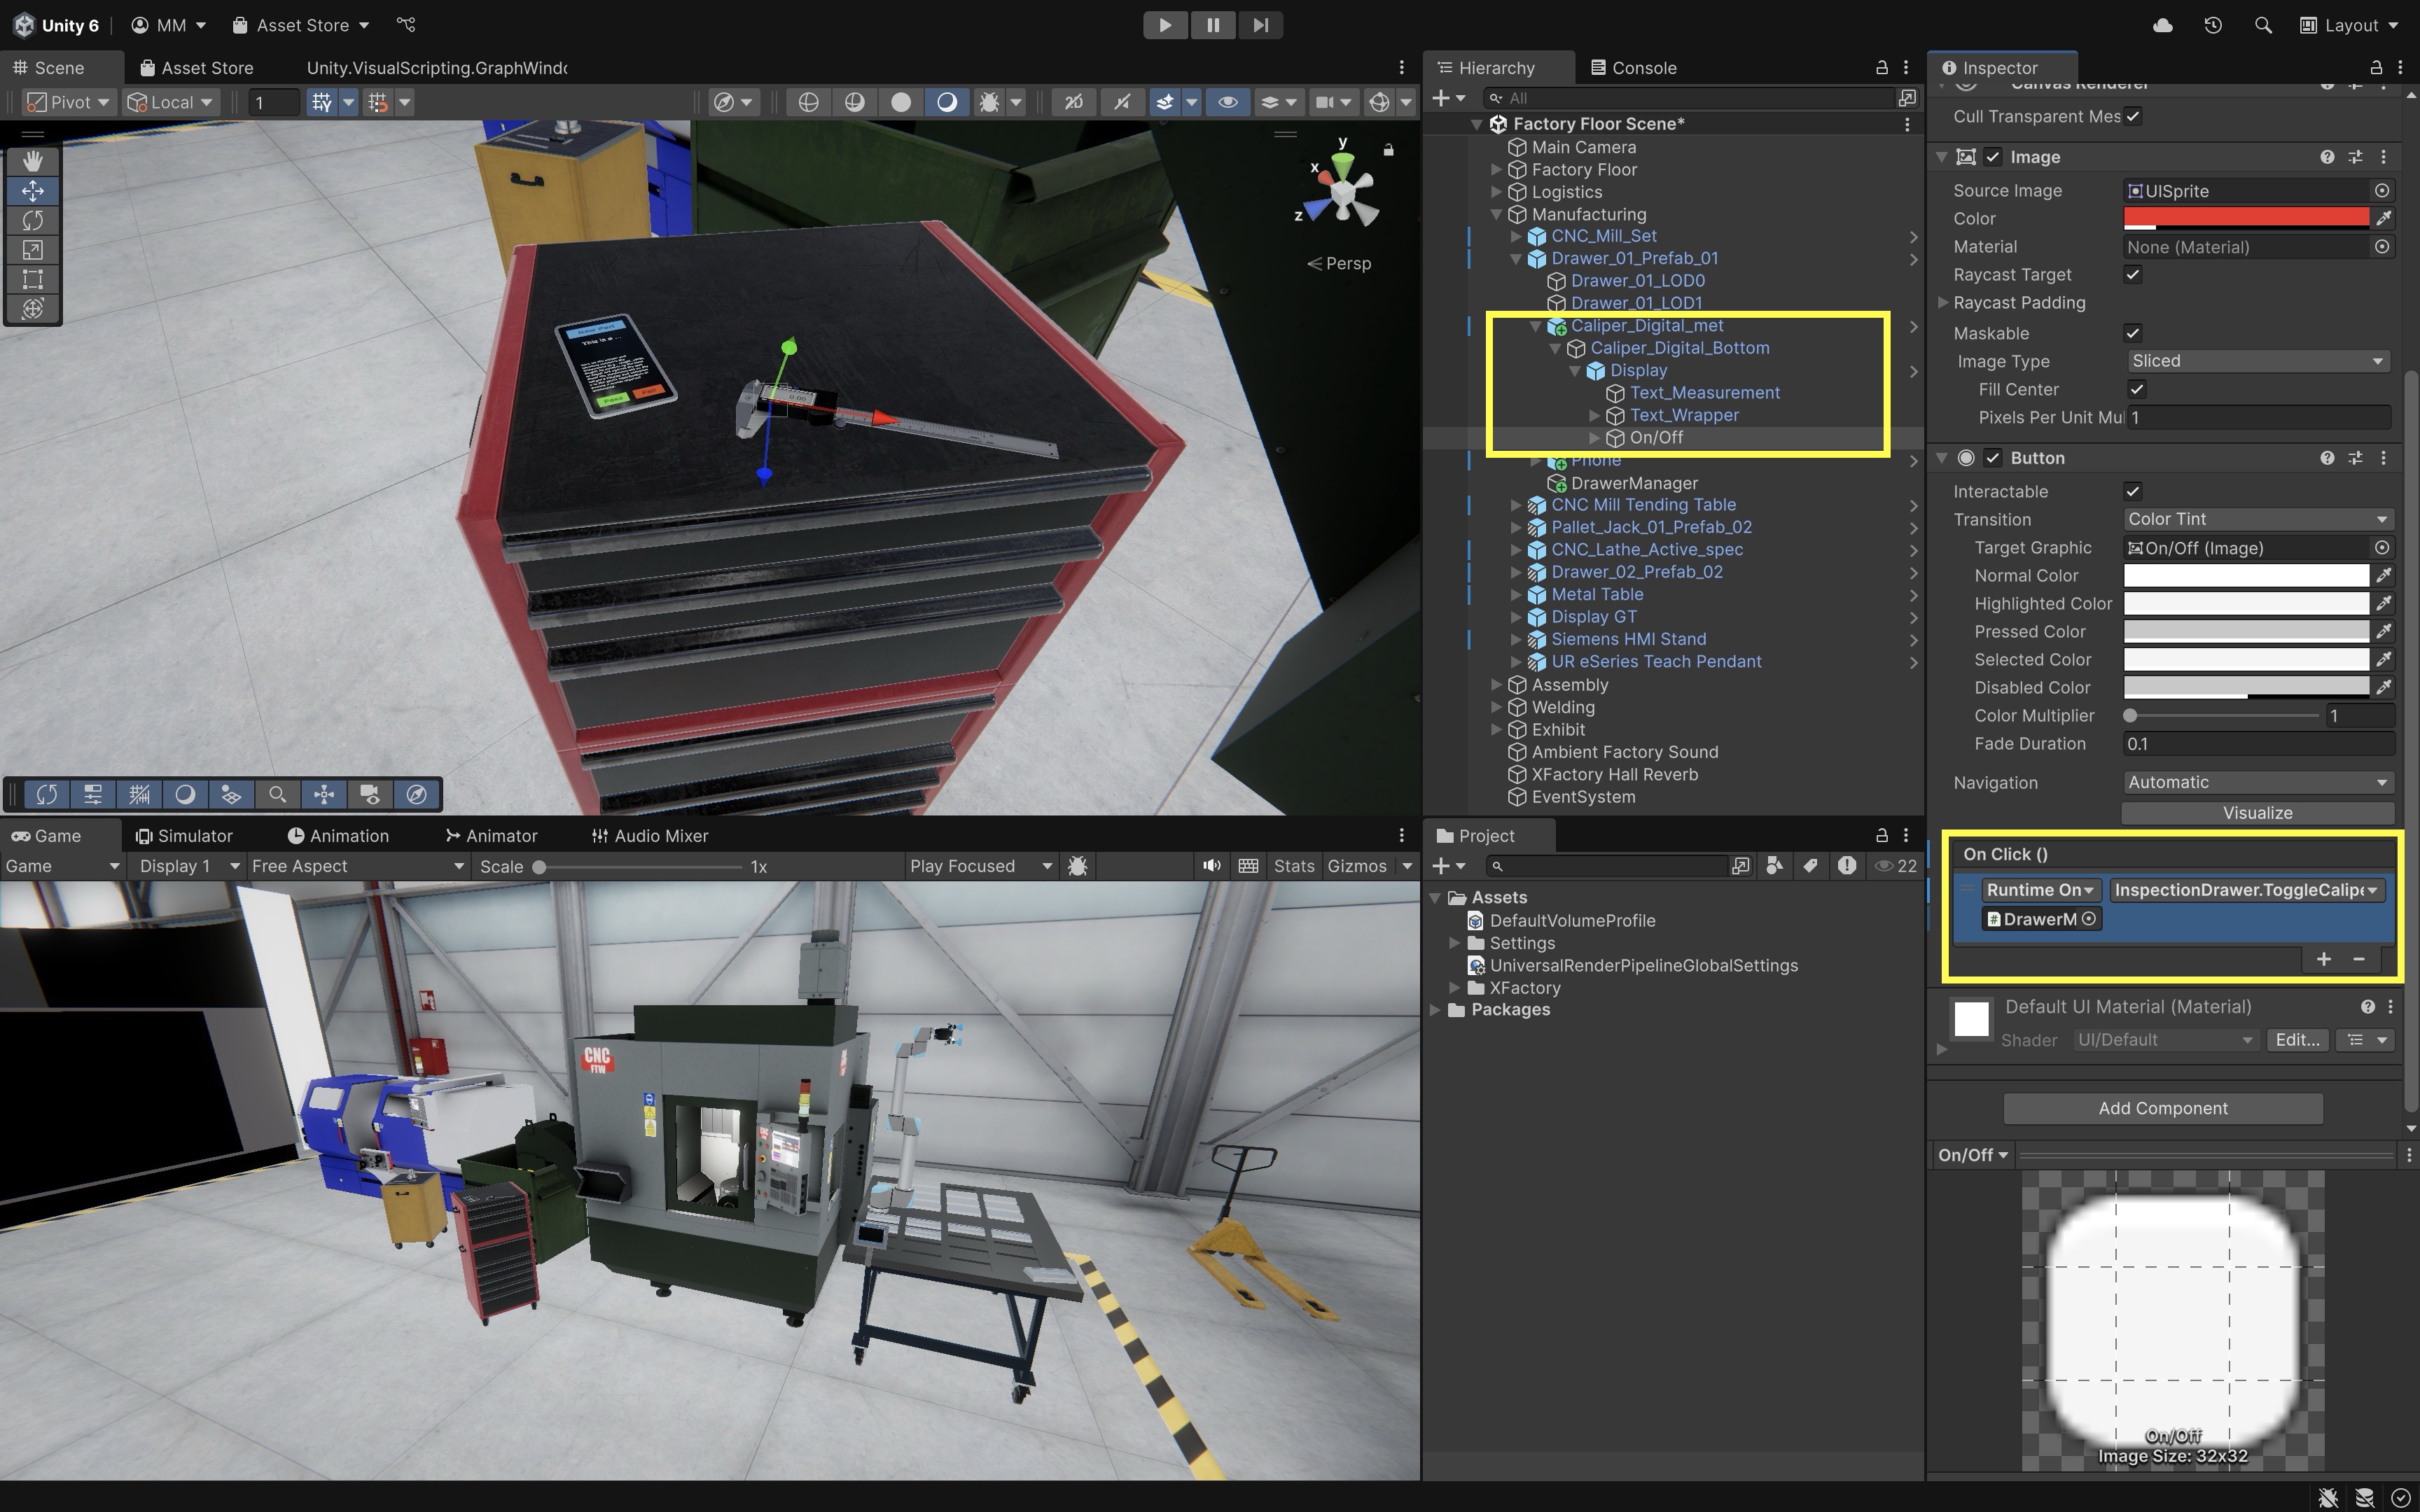This screenshot has width=2420, height=1512.
Task: Open the Animator tab
Action: click(x=491, y=836)
